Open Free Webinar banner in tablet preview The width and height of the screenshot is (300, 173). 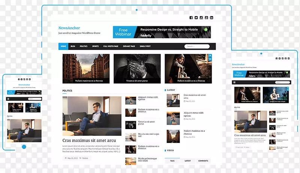tap(261, 74)
